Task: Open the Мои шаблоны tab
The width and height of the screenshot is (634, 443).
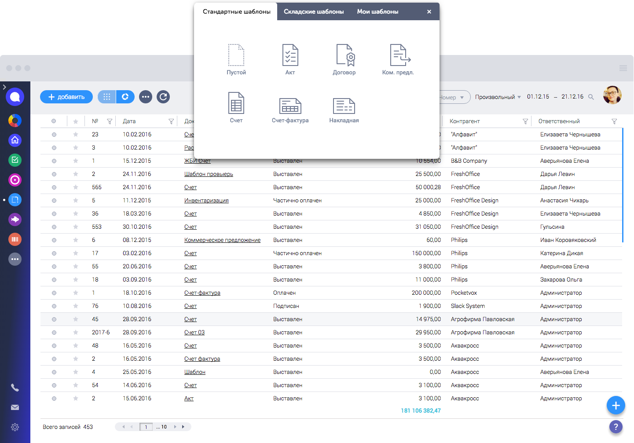Action: 377,12
